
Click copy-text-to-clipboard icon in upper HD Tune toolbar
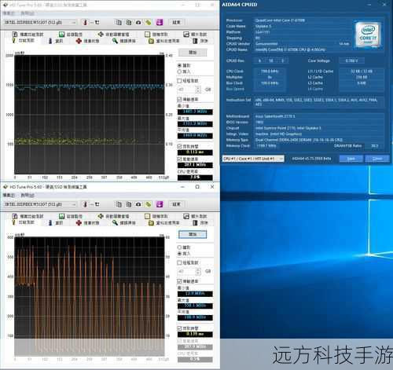pyautogui.click(x=119, y=22)
